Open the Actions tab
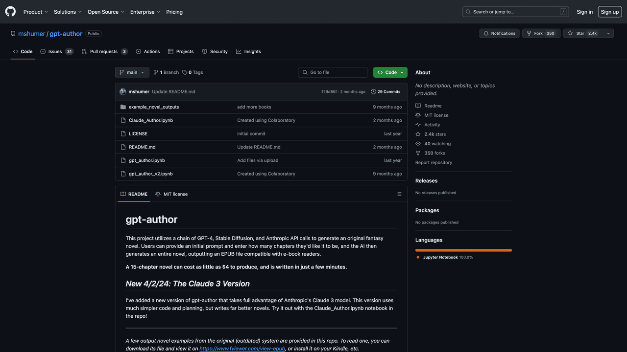Screen dimensions: 627x352 coord(147,51)
